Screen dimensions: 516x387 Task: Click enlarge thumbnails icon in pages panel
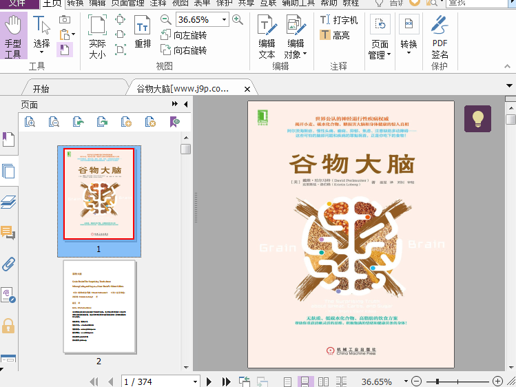pyautogui.click(x=30, y=122)
